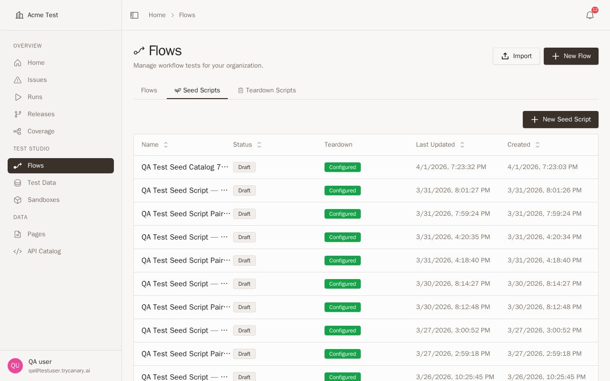Sort by Status column arrows

point(259,145)
